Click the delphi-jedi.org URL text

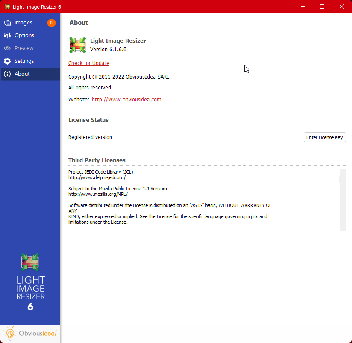(x=97, y=177)
